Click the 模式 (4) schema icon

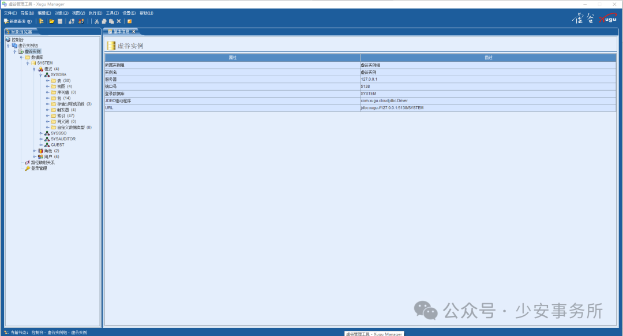pyautogui.click(x=40, y=69)
